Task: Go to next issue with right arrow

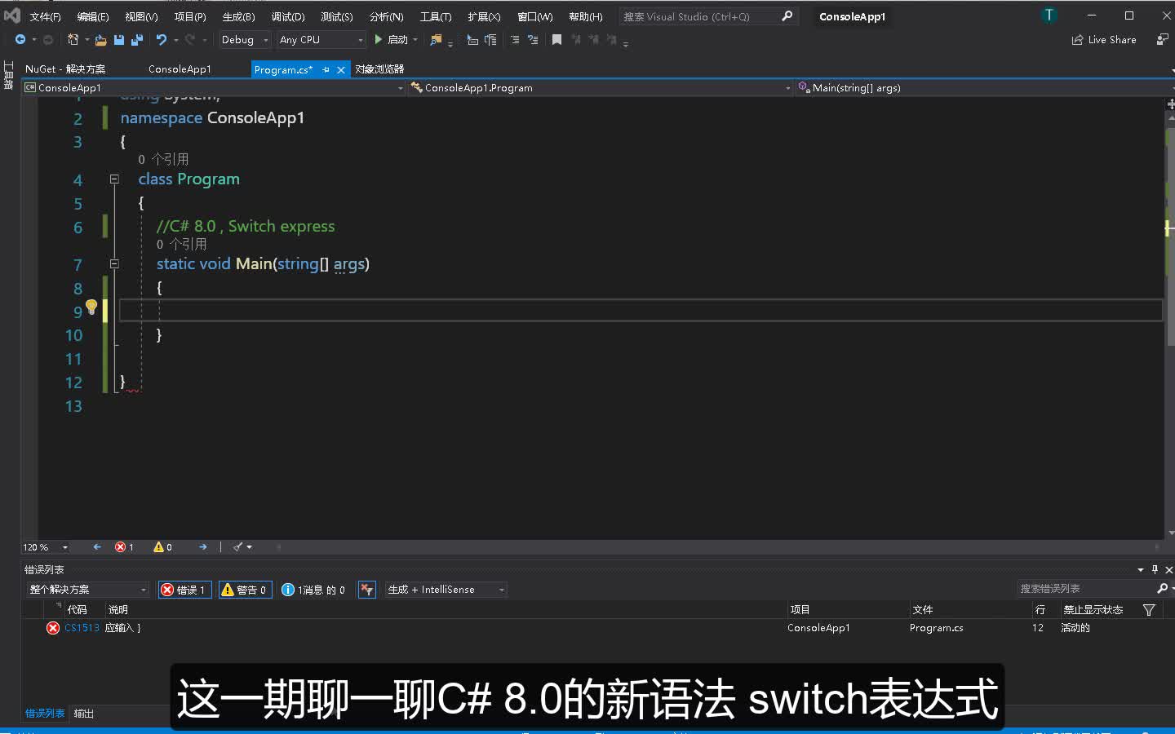Action: coord(202,547)
